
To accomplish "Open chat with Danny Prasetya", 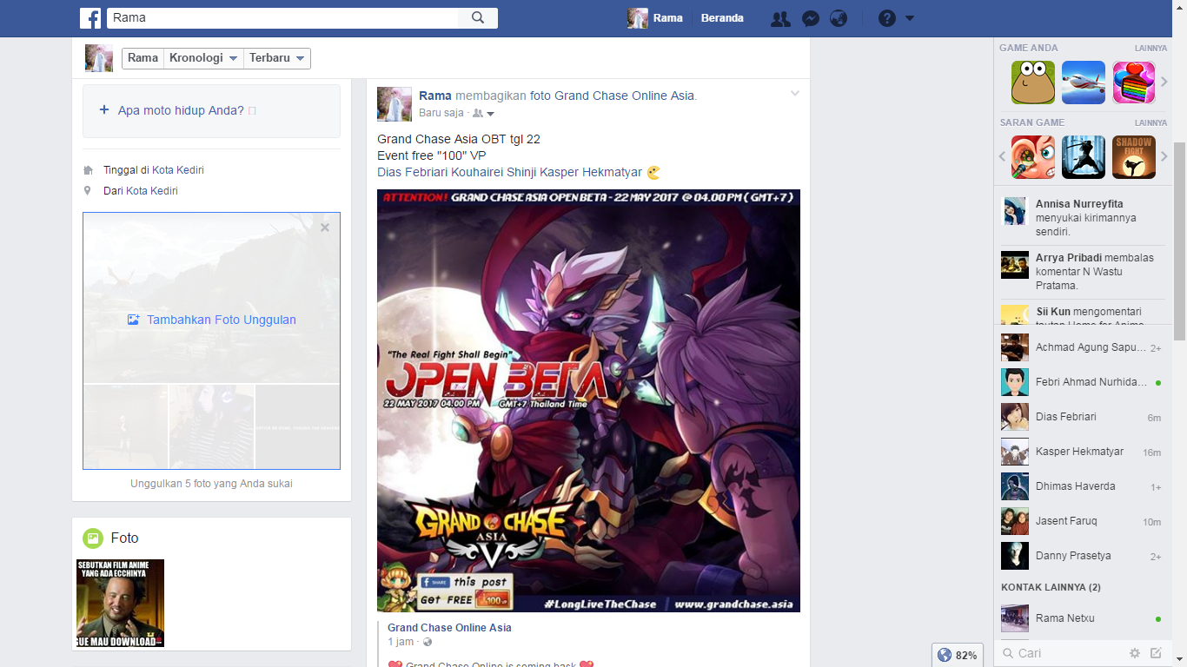I will pyautogui.click(x=1081, y=556).
